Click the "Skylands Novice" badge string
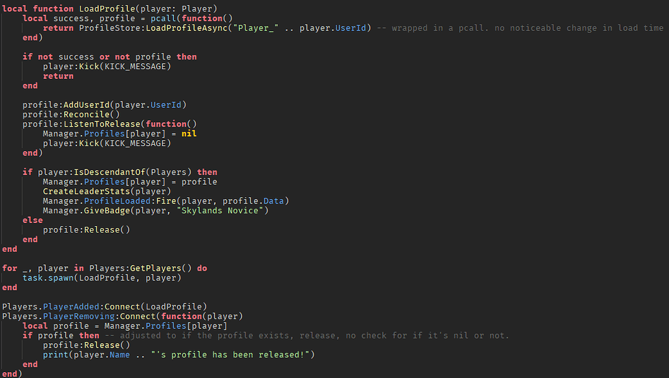 pos(222,211)
